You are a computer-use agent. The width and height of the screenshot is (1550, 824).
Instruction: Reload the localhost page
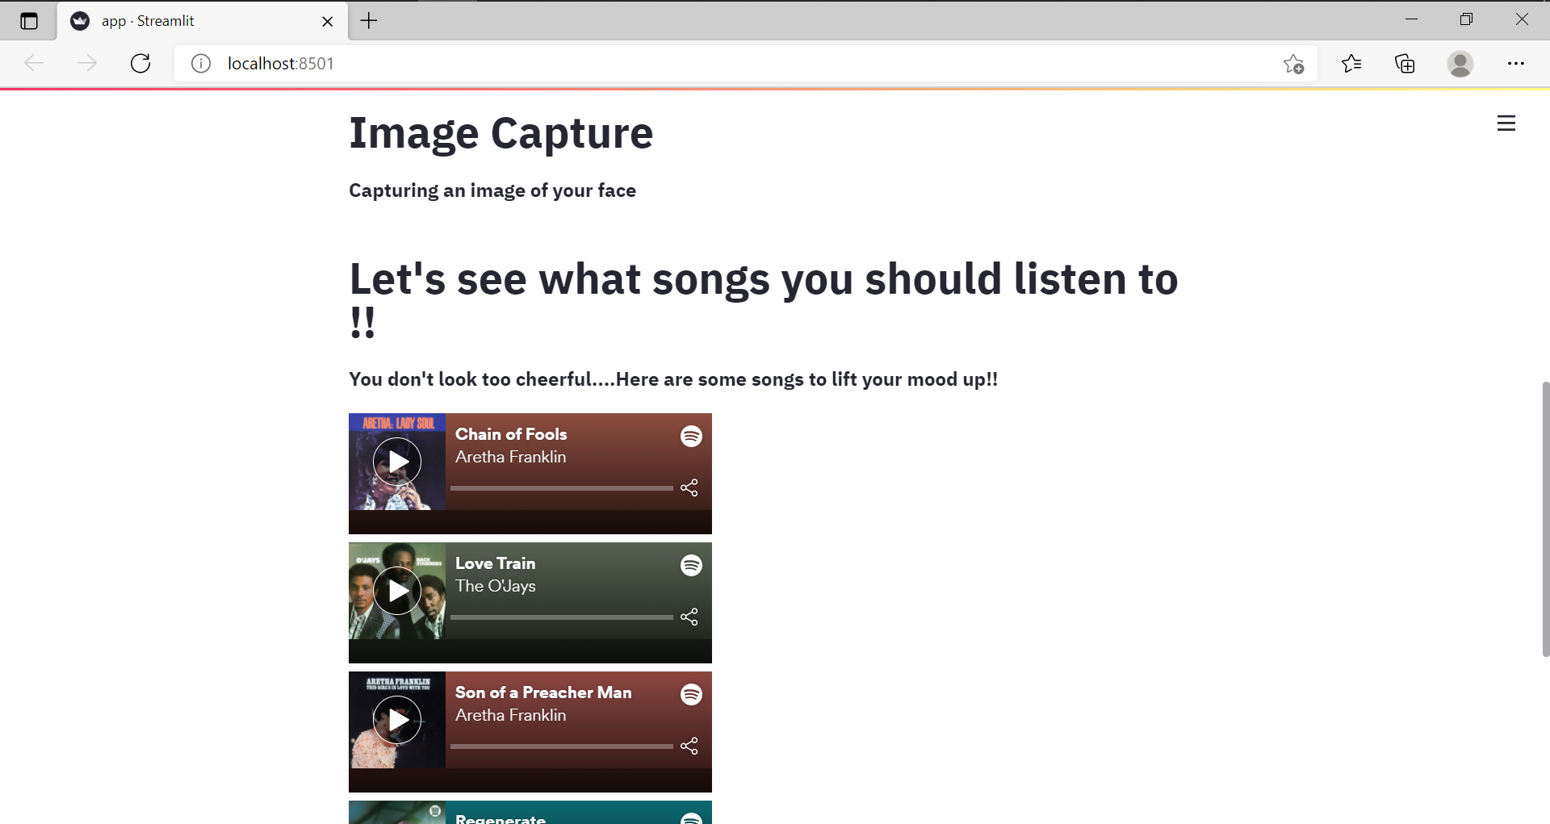(x=140, y=63)
